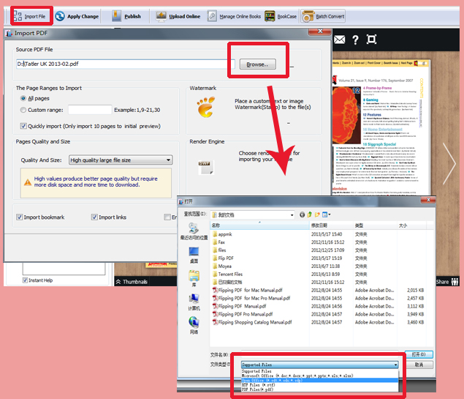Click the Desktop sidebar icon
This screenshot has height=399, width=464.
pos(194,256)
